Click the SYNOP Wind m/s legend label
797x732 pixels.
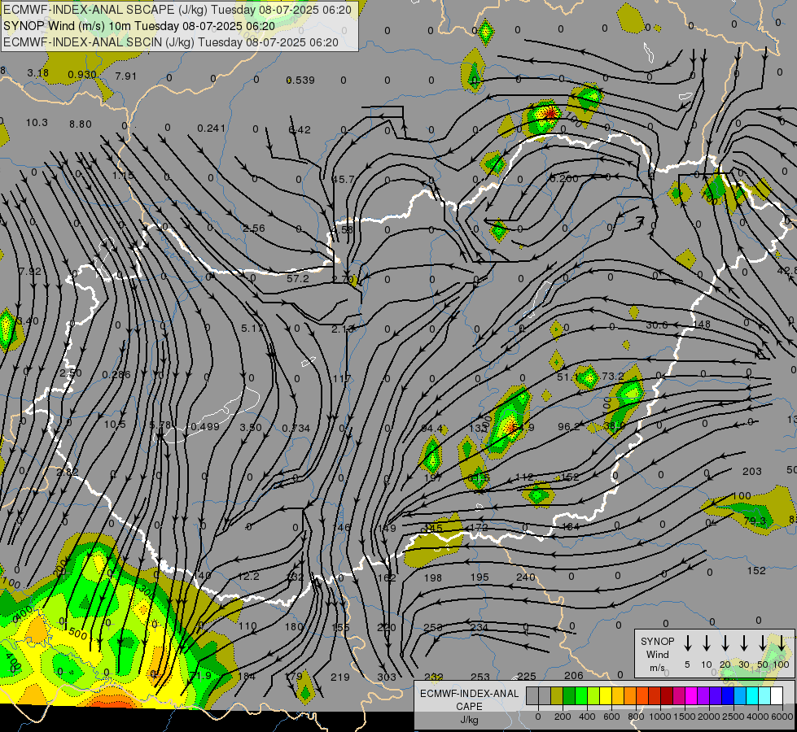(x=657, y=654)
